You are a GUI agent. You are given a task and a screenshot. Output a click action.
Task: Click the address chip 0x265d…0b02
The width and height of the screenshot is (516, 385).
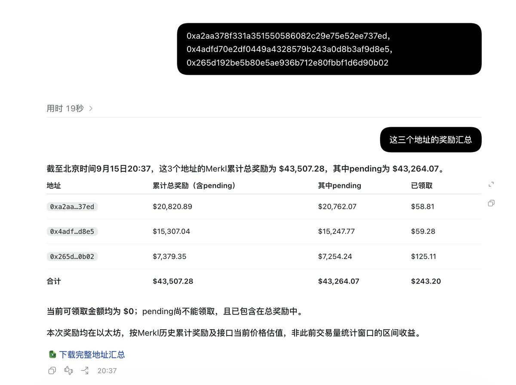(x=72, y=257)
